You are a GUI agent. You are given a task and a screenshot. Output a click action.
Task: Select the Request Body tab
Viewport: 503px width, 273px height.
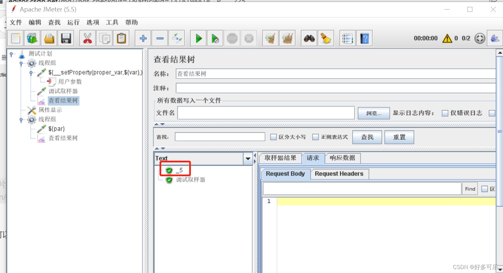click(x=285, y=174)
